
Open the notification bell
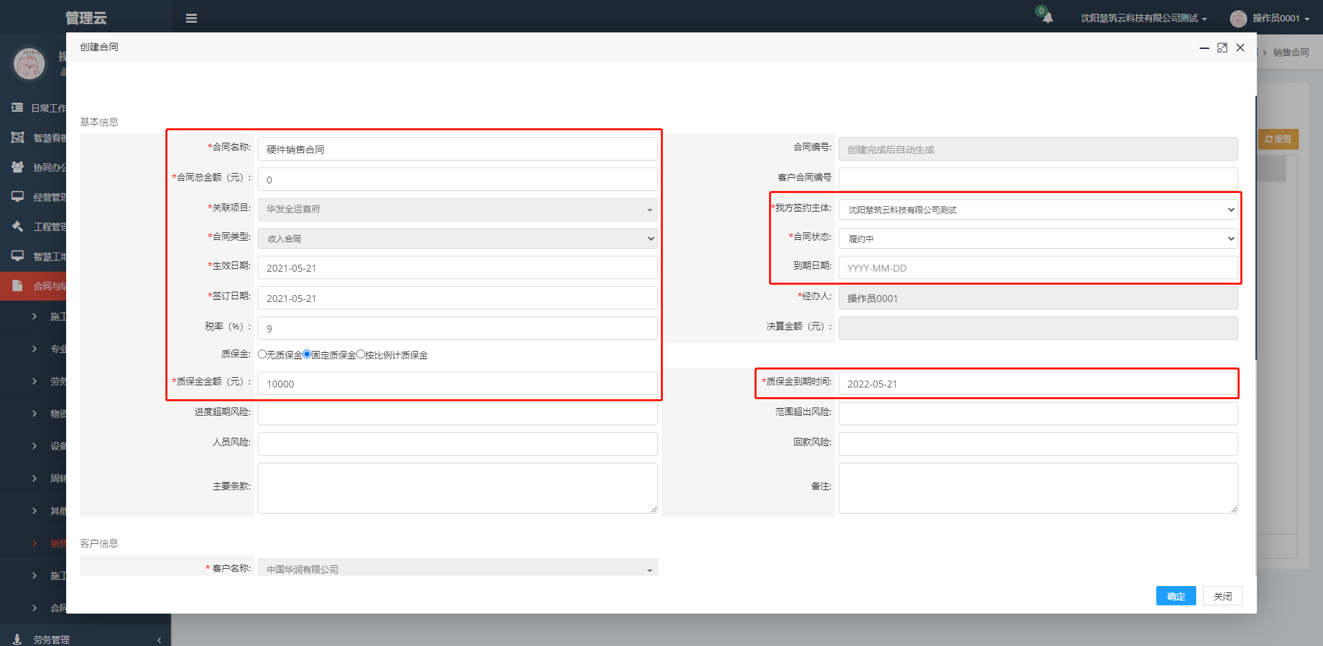(1047, 18)
